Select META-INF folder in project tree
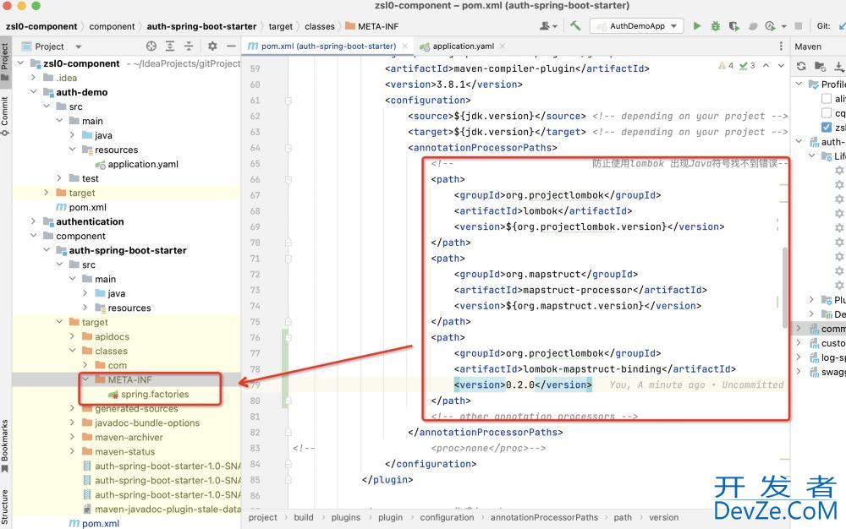The height and width of the screenshot is (529, 846). (x=129, y=379)
